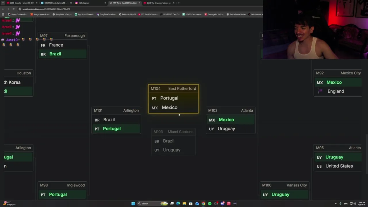Close the Instagram tab
368x207 pixels.
105,3
